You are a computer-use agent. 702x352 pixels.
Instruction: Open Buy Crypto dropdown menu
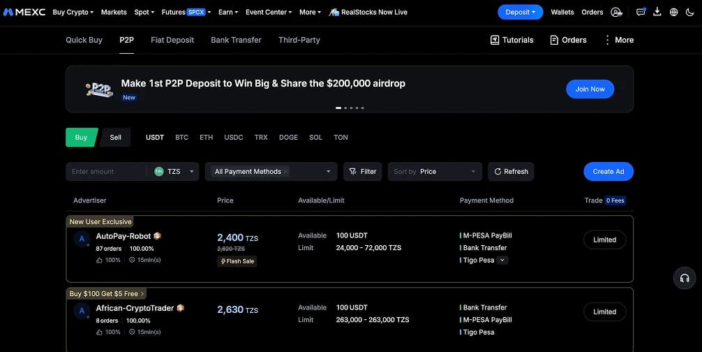[x=73, y=12]
